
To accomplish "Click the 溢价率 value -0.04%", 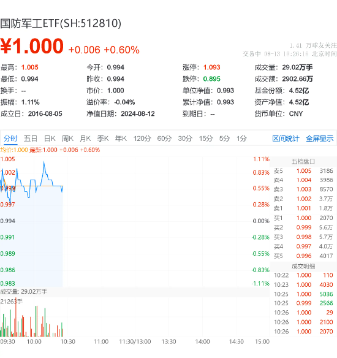I will [124, 102].
